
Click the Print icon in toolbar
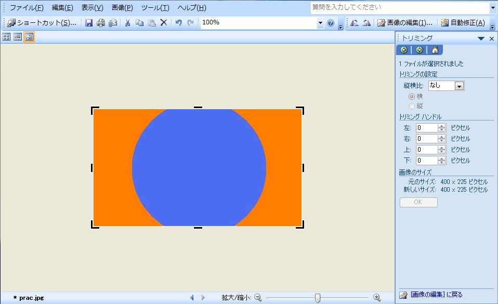(x=101, y=23)
